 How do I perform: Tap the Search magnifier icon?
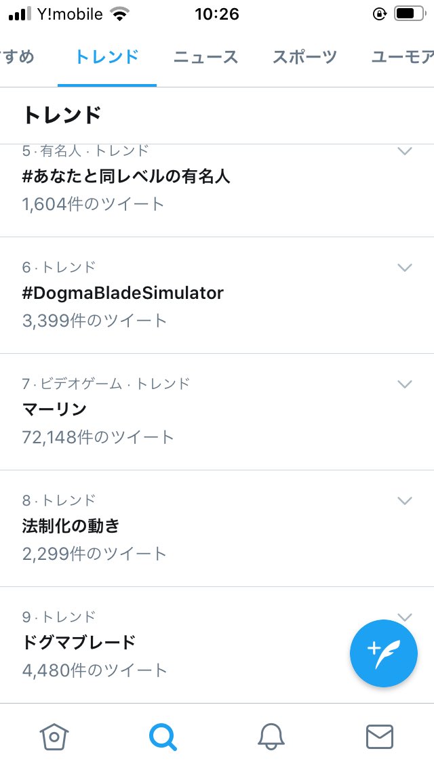click(163, 737)
